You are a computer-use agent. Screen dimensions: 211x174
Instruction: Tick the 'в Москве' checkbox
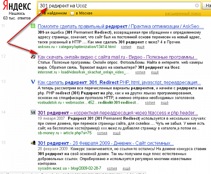point(72,13)
